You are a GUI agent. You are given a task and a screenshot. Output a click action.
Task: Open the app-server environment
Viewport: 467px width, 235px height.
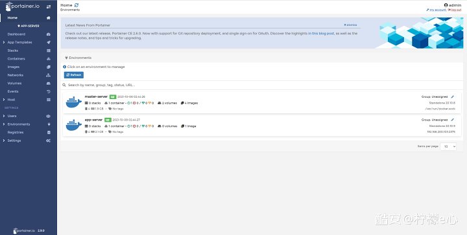coord(262,126)
